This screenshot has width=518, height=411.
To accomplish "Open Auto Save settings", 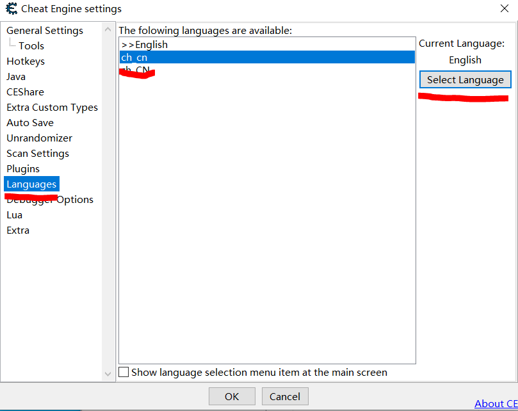I will (x=30, y=123).
